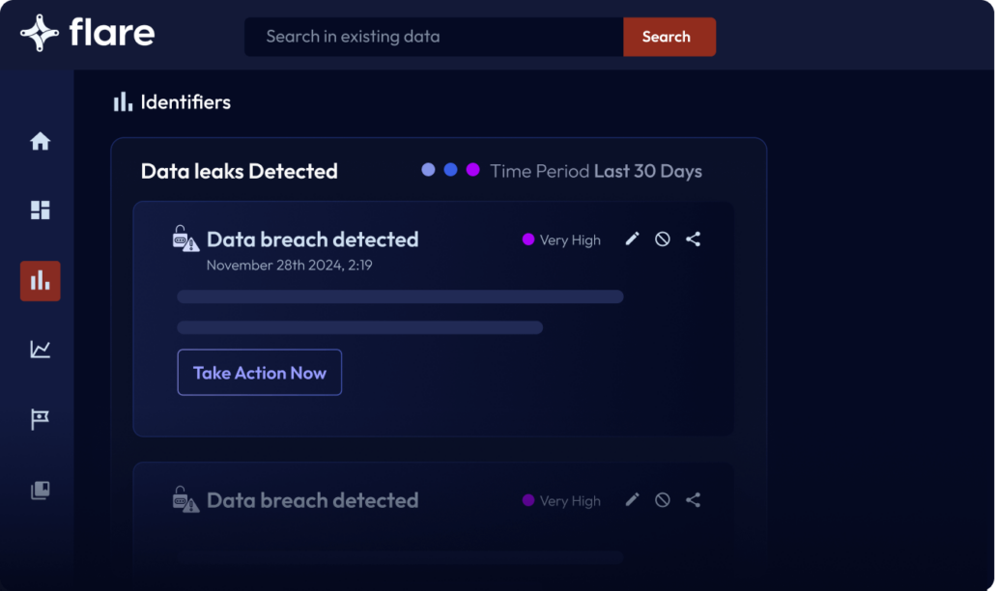The width and height of the screenshot is (995, 591).
Task: Select the light lavender severity dot
Action: pos(429,170)
